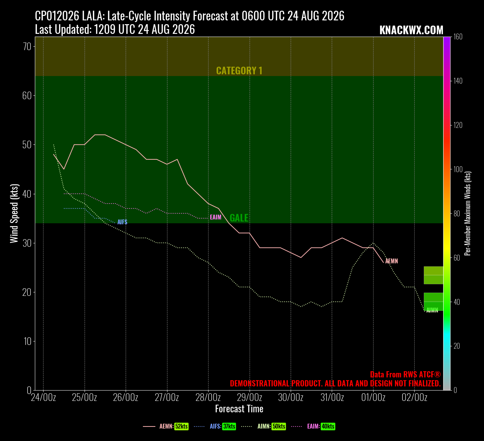This screenshot has height=441, width=484.
Task: Click the 25/00z time-axis tick label
Action: click(85, 397)
